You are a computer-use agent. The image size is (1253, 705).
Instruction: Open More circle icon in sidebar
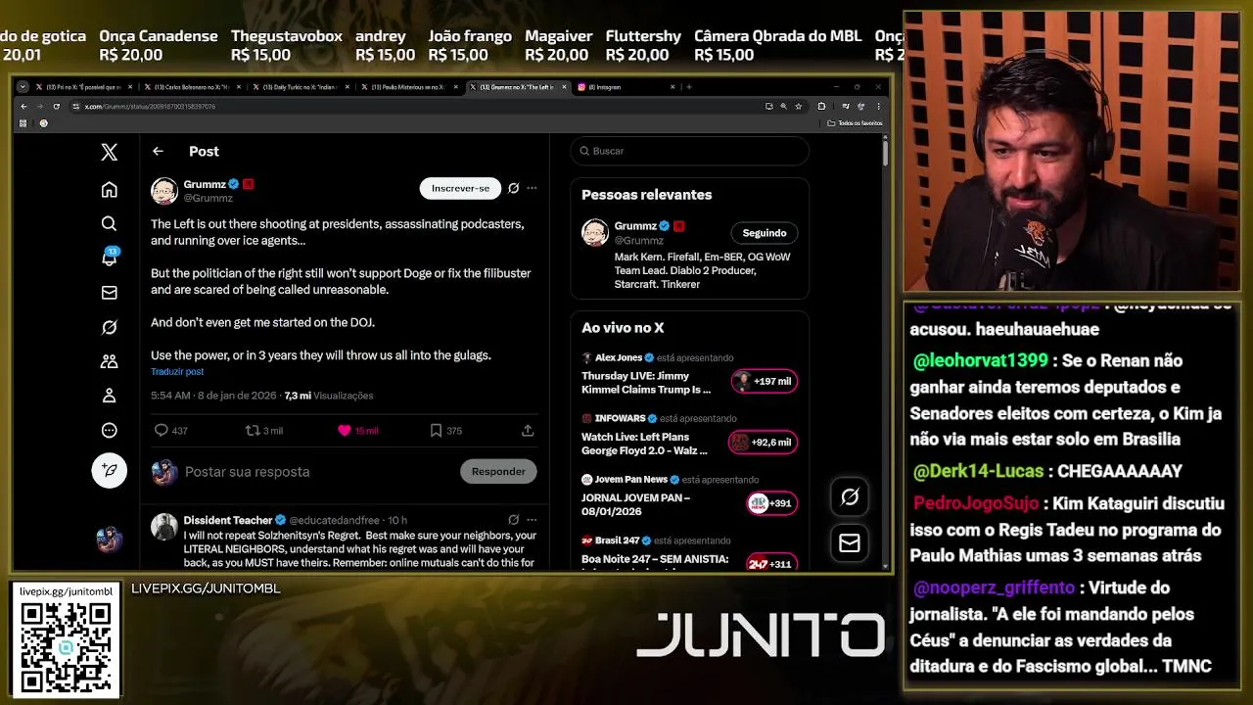(110, 430)
